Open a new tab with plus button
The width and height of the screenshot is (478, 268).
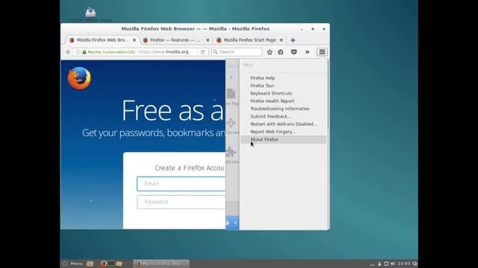tap(293, 40)
